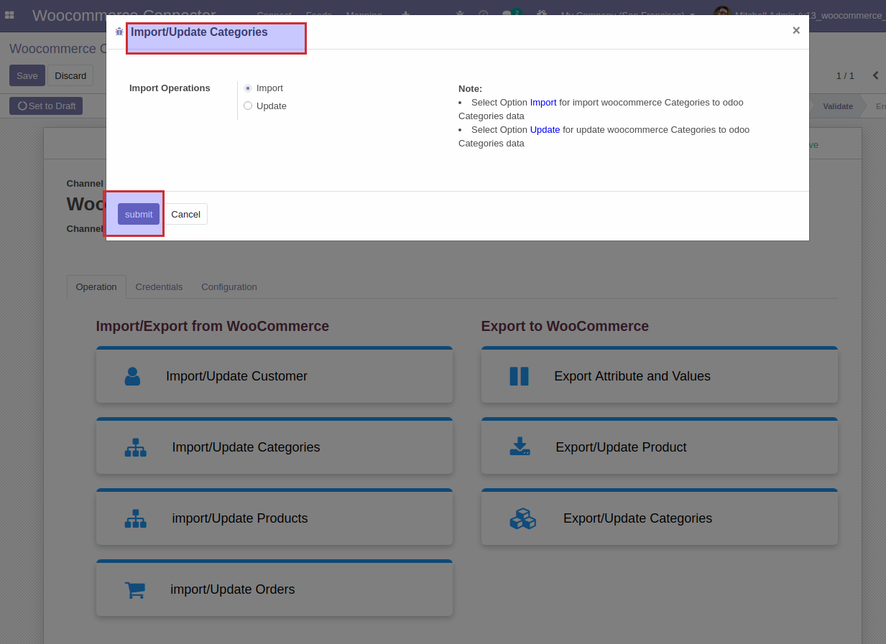This screenshot has height=644, width=886.
Task: Click the Cancel button
Action: pyautogui.click(x=185, y=214)
